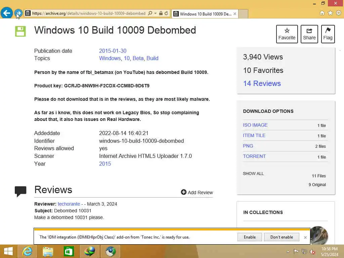Image resolution: width=344 pixels, height=258 pixels.
Task: Download the TORRENT option
Action: 254,157
